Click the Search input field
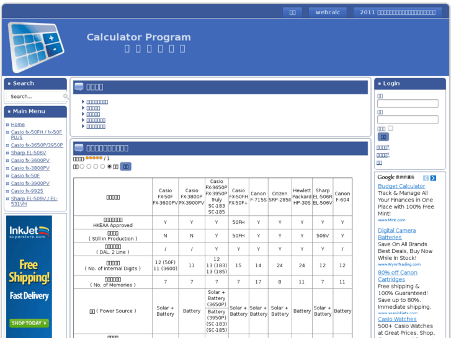Image resolution: width=451 pixels, height=338 pixels. pyautogui.click(x=35, y=97)
